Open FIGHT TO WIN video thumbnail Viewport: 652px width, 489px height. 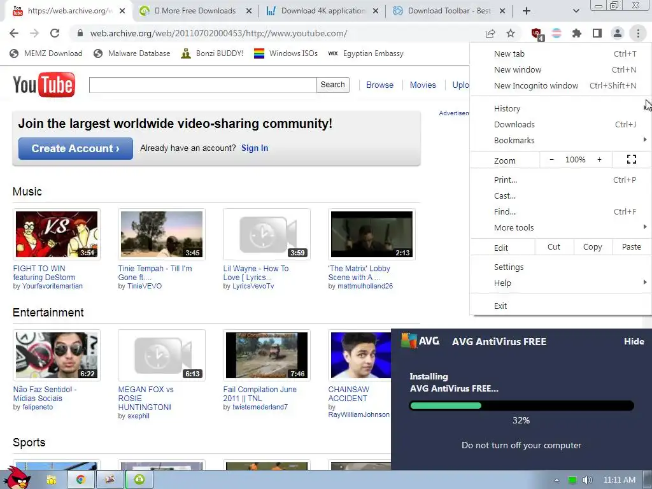(57, 234)
